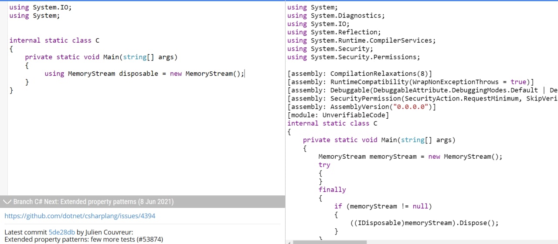
Task: Click 'using System.Runtime.CompilerServices;' line
Action: click(x=361, y=40)
